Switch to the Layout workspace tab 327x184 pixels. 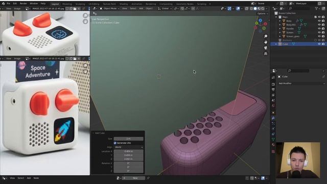[x=55, y=4]
